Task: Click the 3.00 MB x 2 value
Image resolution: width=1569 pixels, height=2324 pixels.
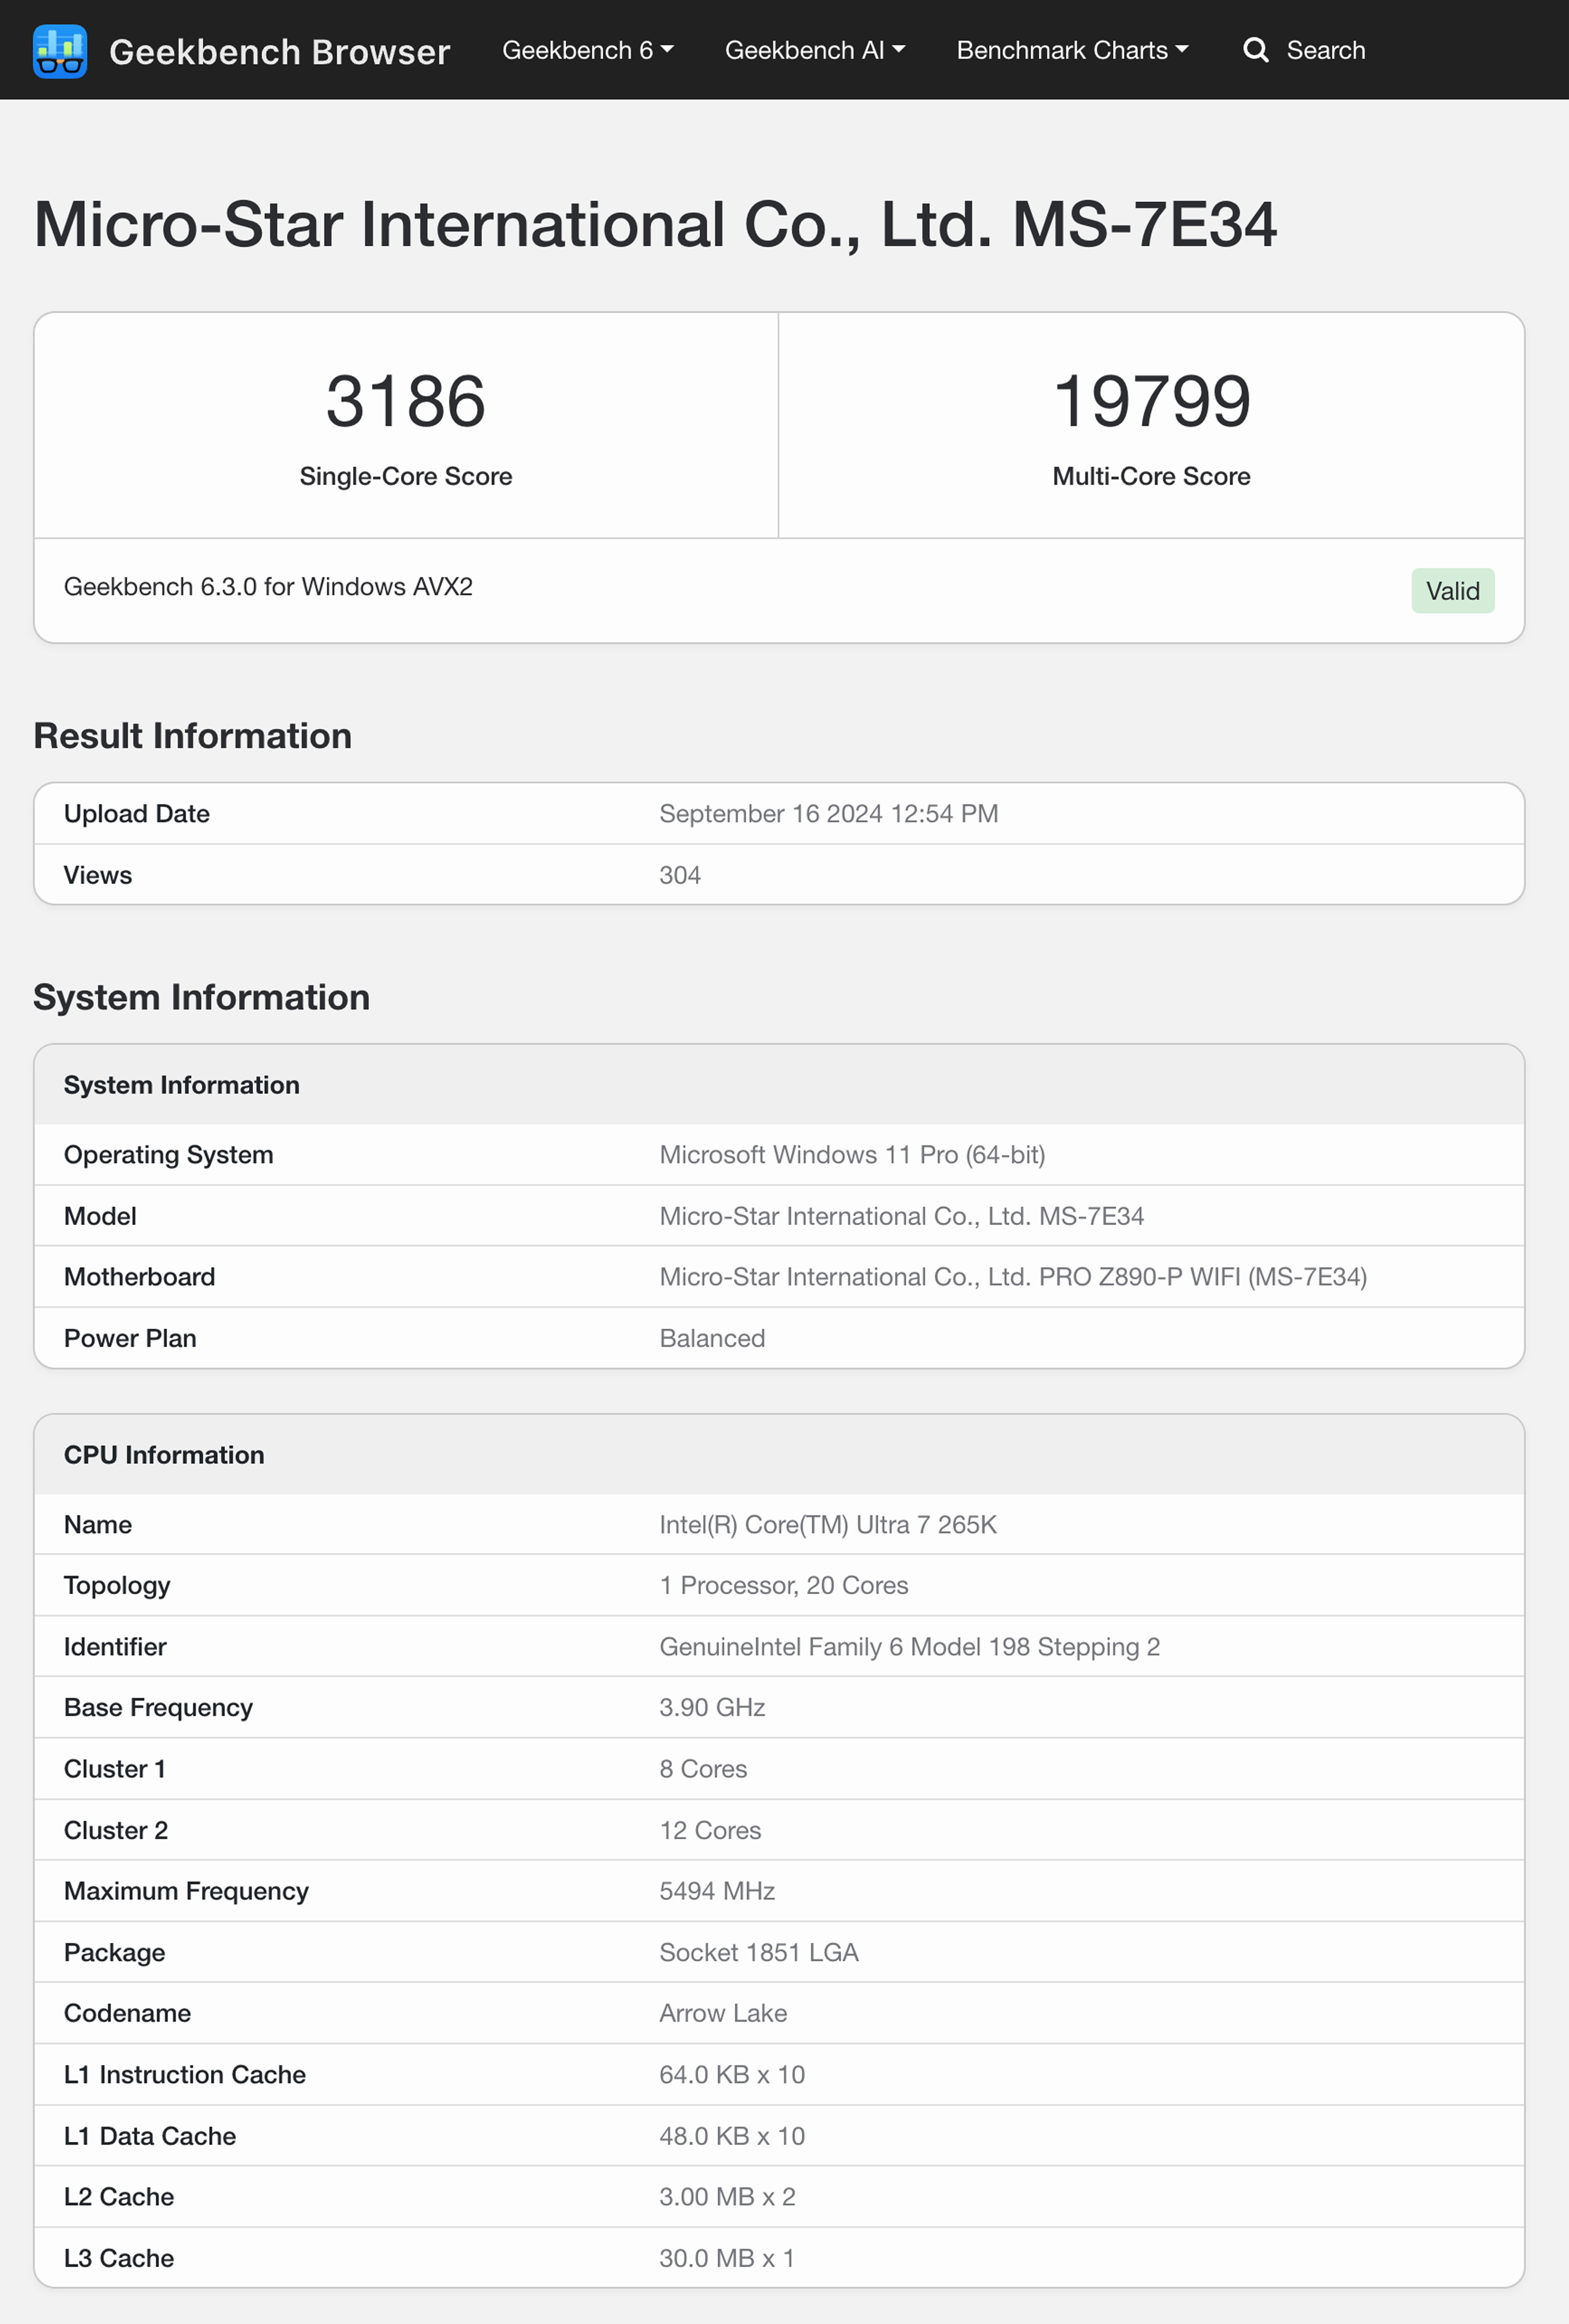Action: (x=727, y=2197)
